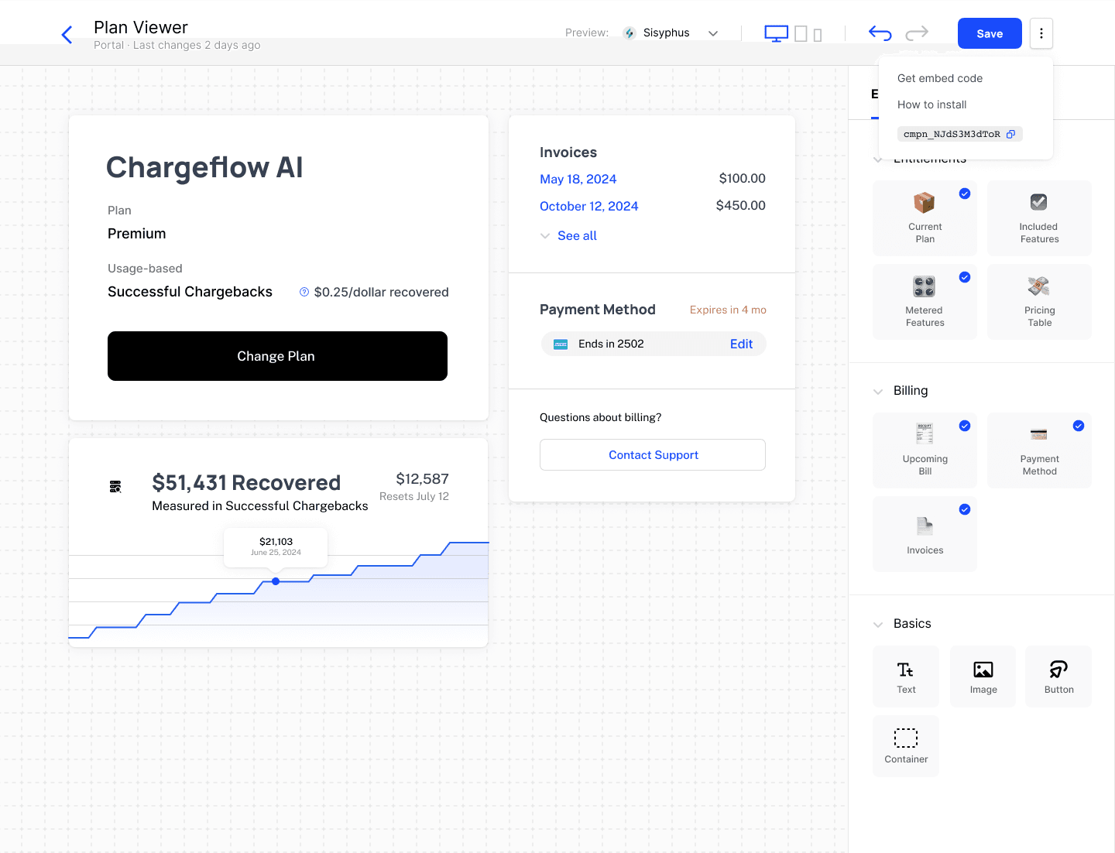This screenshot has width=1115, height=853.
Task: Collapse the Billing section
Action: click(878, 392)
